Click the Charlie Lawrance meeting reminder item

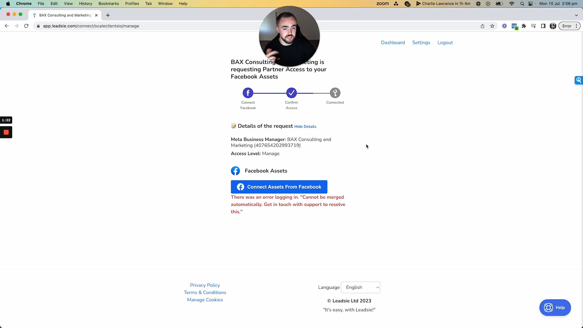pyautogui.click(x=443, y=4)
